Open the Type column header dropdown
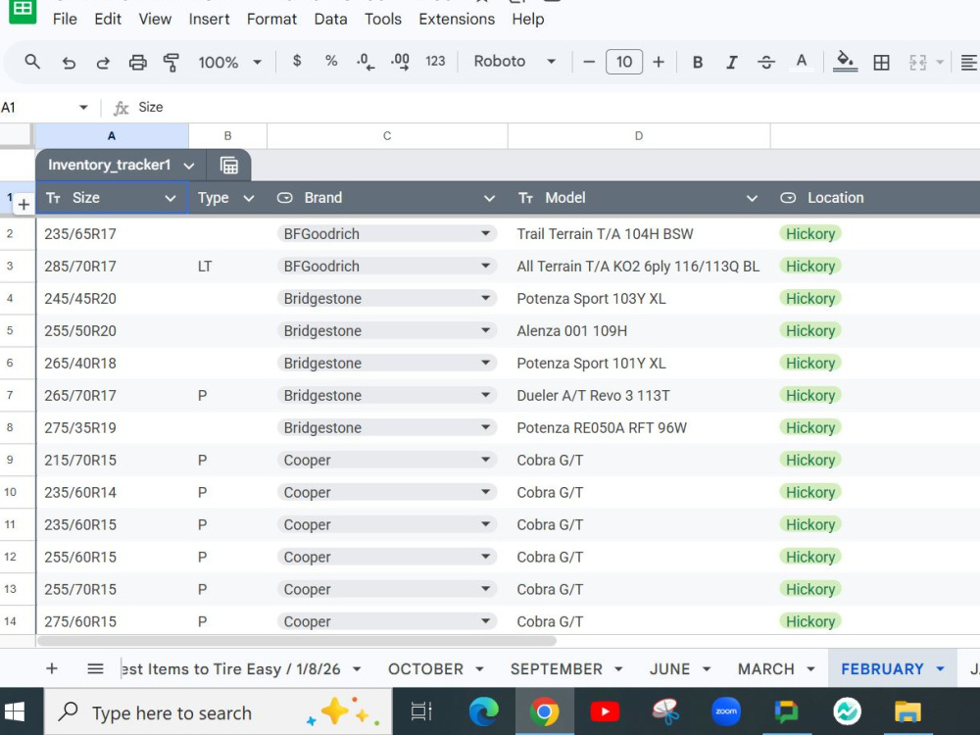 point(249,198)
